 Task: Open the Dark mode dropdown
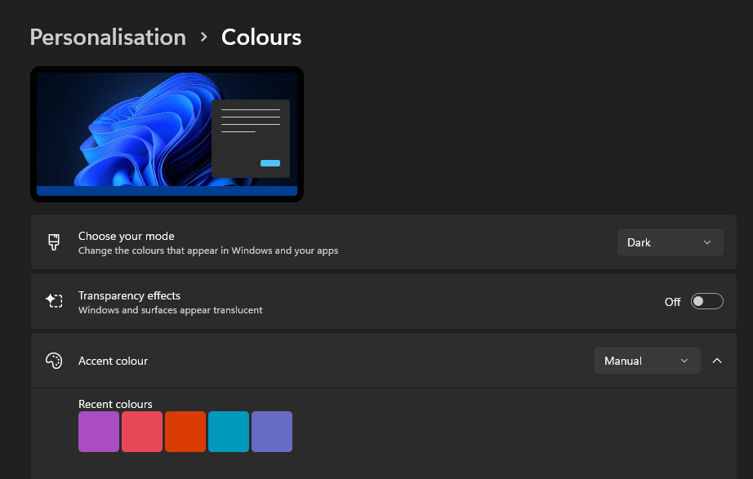[670, 242]
